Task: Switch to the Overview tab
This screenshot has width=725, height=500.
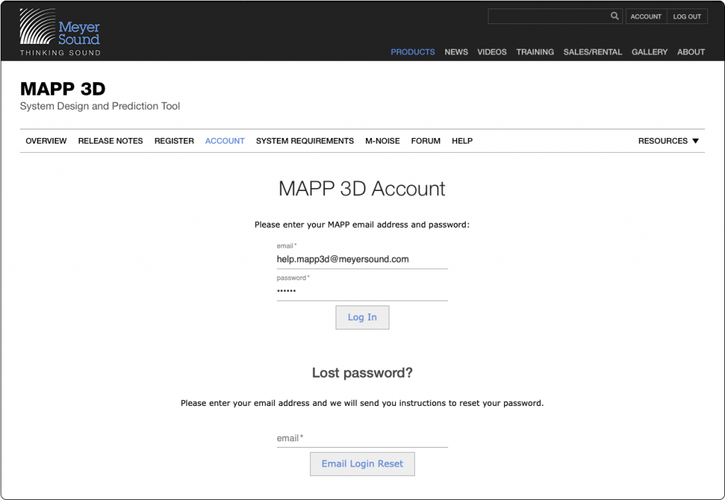Action: 46,141
